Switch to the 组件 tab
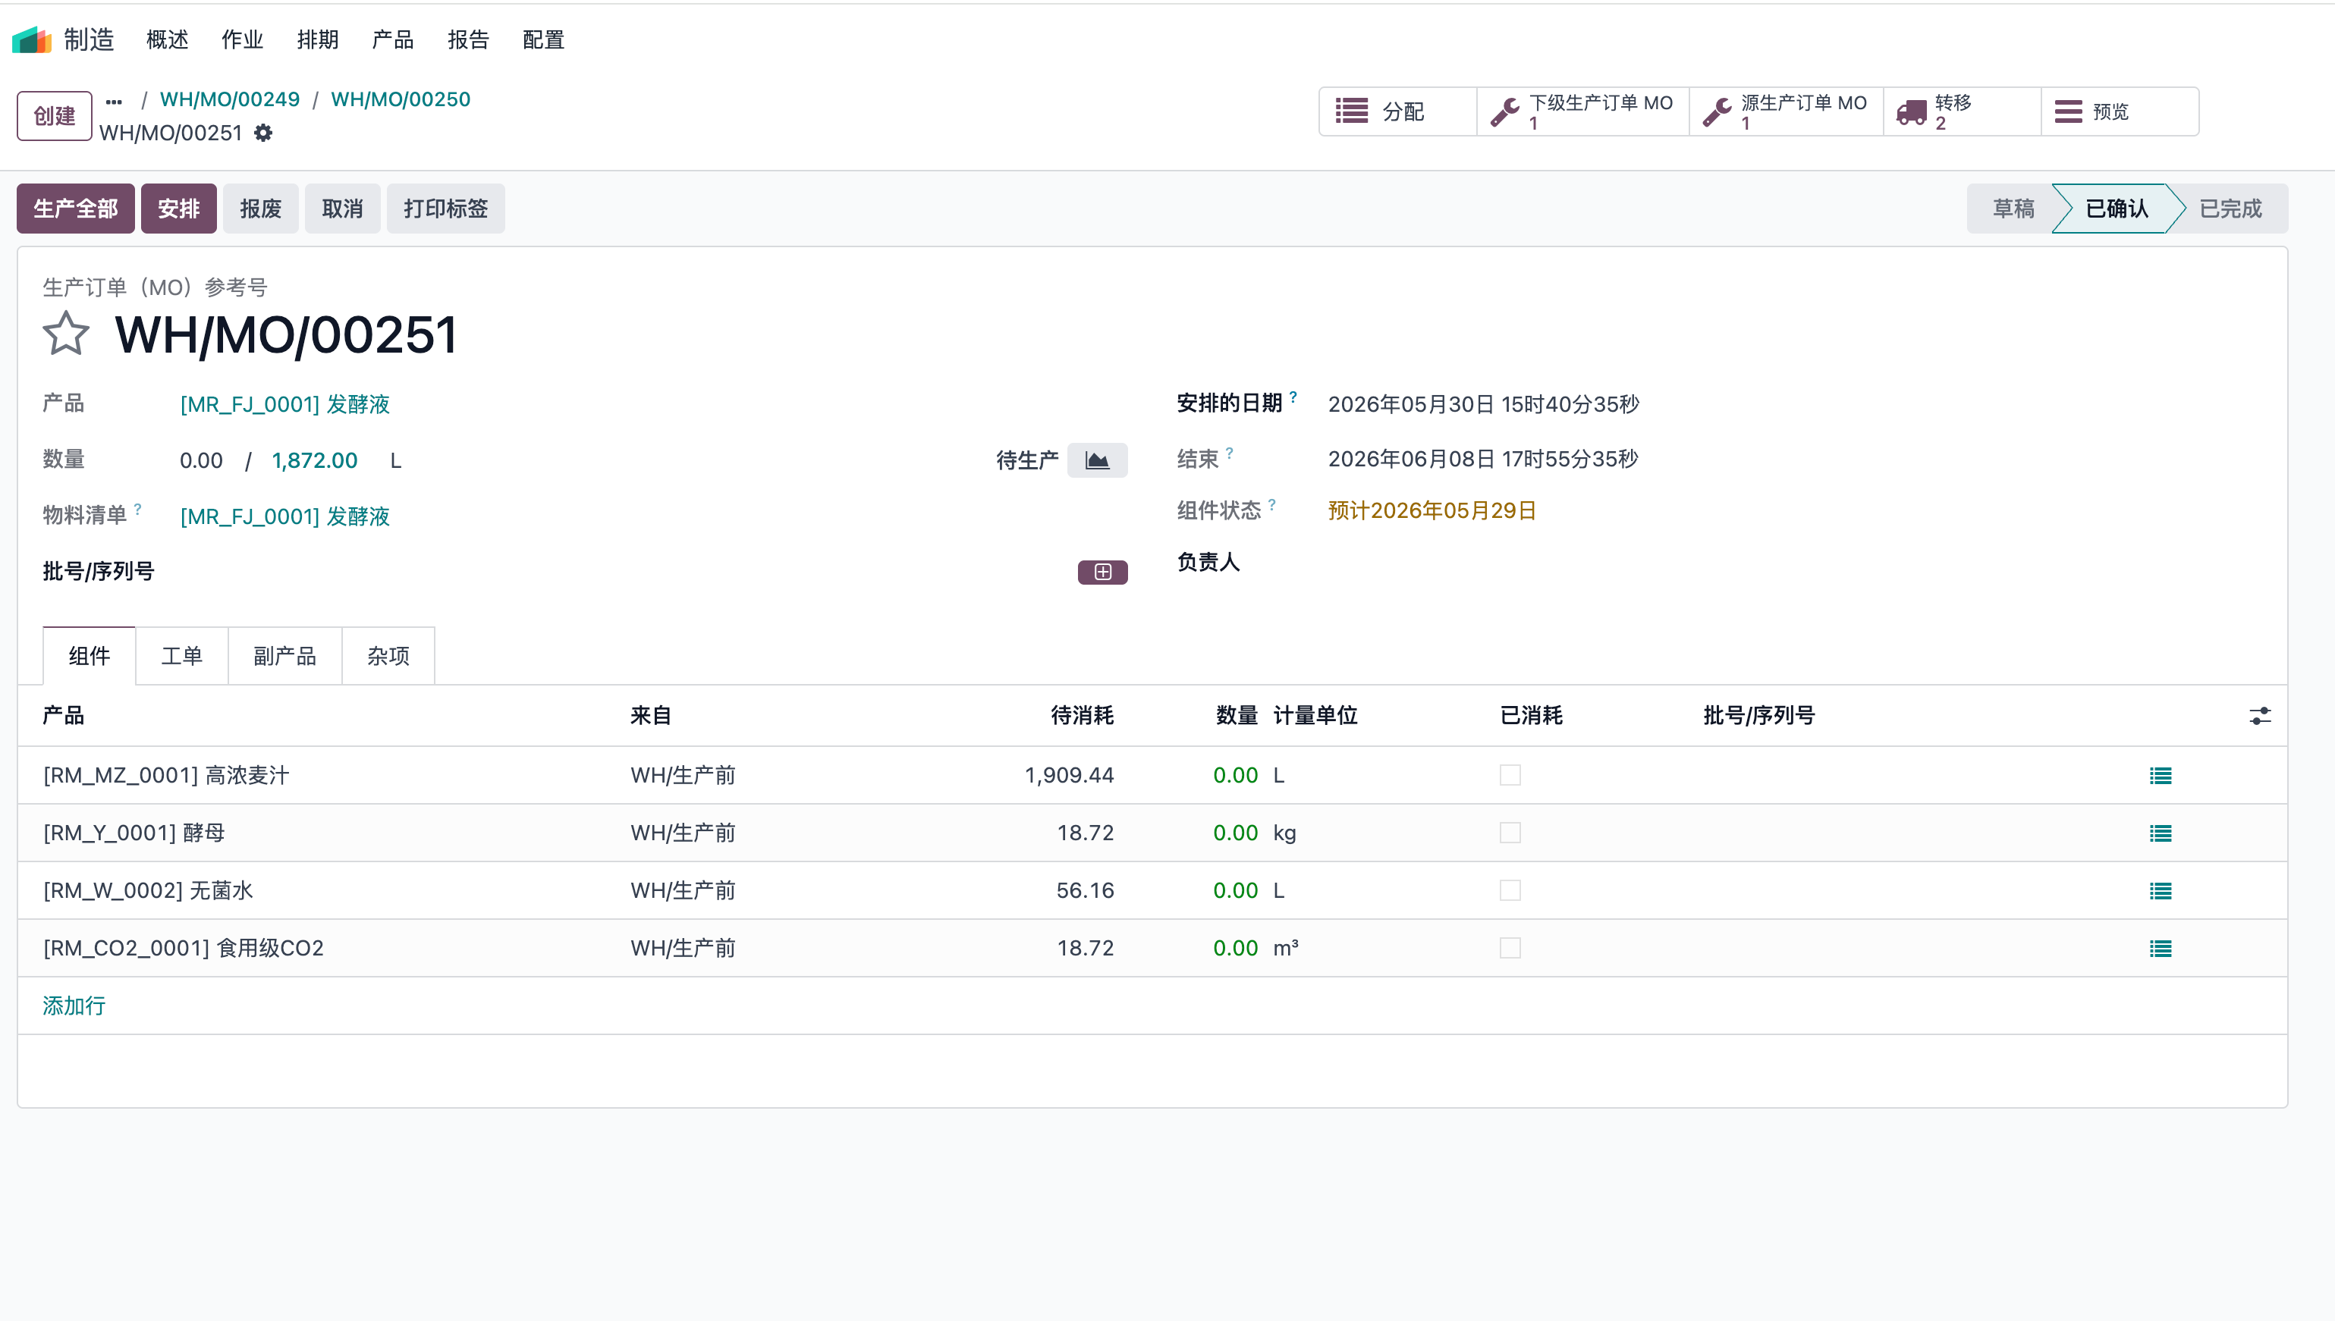Screen dimensions: 2335x1321 click(89, 655)
